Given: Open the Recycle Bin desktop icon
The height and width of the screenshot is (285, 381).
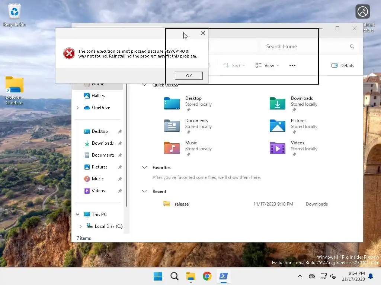Looking at the screenshot, I should (15, 15).
